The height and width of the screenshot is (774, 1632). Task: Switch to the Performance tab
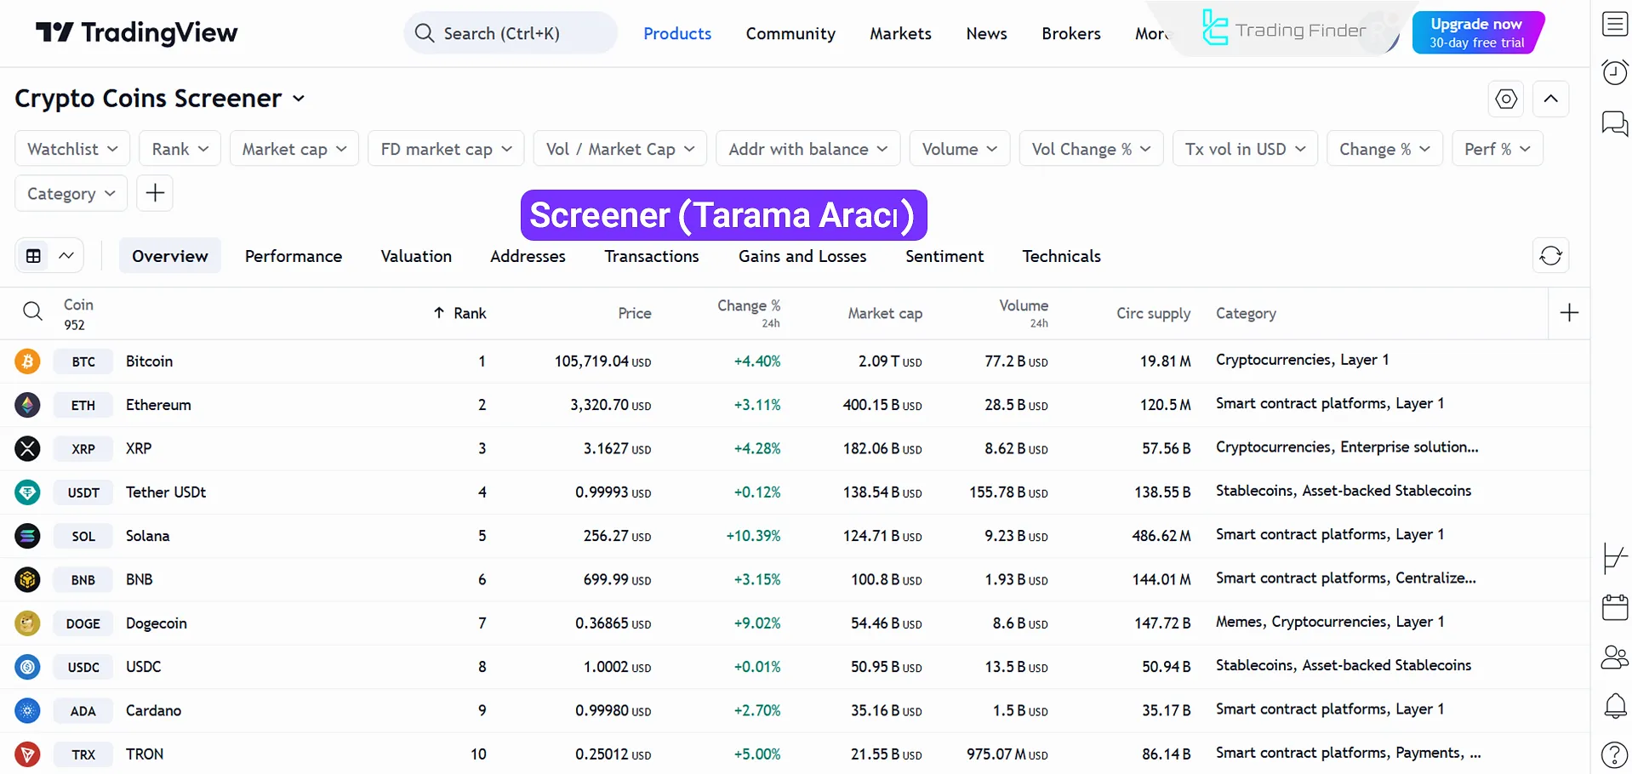[294, 256]
